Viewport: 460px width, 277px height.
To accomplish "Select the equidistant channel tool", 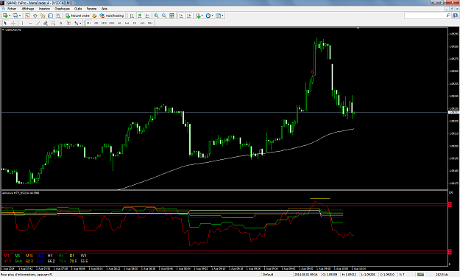I will 46,23.
